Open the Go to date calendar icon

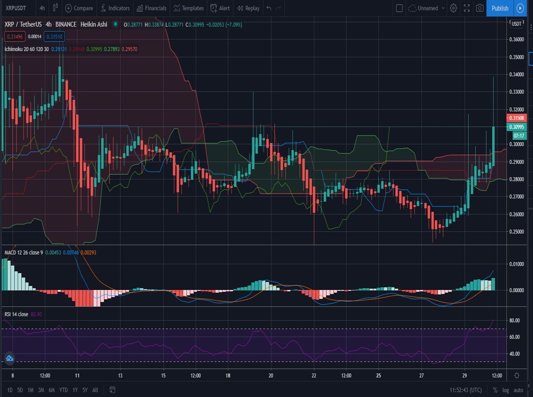pyautogui.click(x=112, y=390)
